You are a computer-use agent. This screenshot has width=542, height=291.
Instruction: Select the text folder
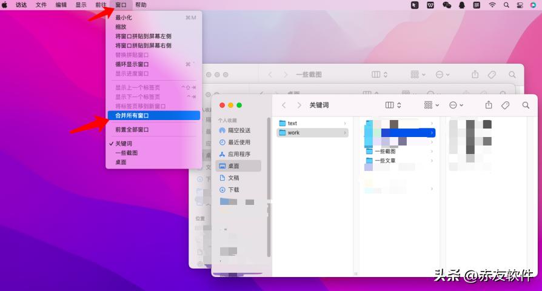[312, 124]
